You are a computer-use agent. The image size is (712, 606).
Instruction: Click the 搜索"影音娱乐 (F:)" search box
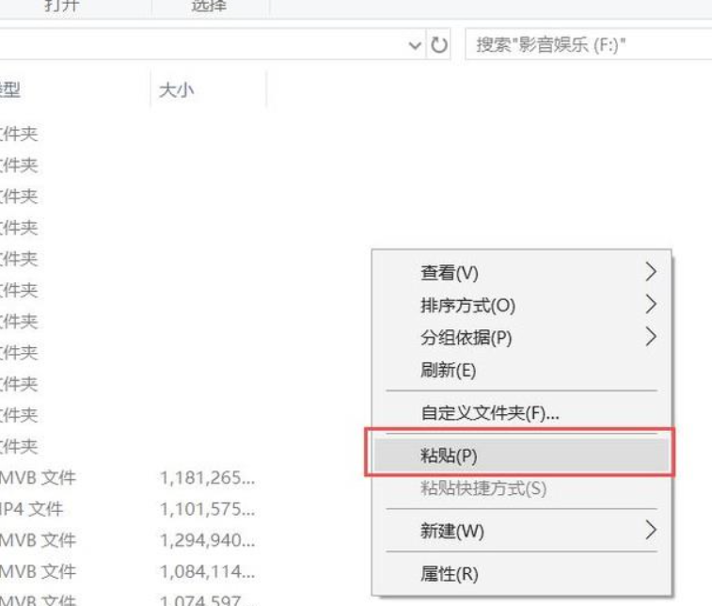coord(583,45)
